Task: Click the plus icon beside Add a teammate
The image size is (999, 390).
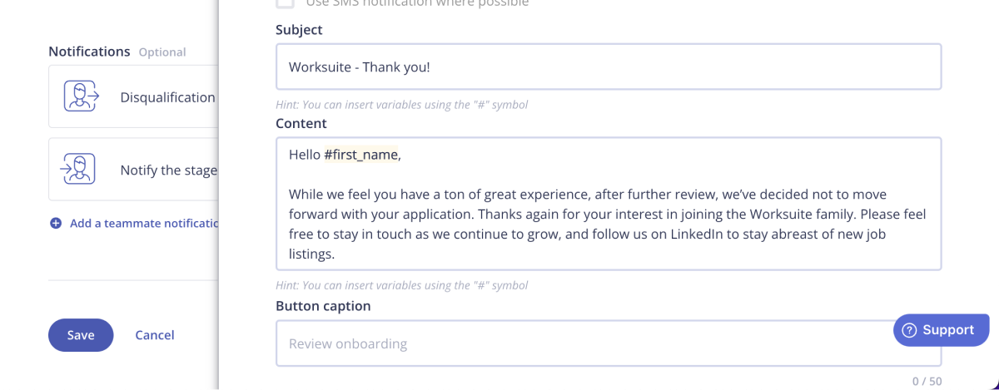Action: [56, 223]
